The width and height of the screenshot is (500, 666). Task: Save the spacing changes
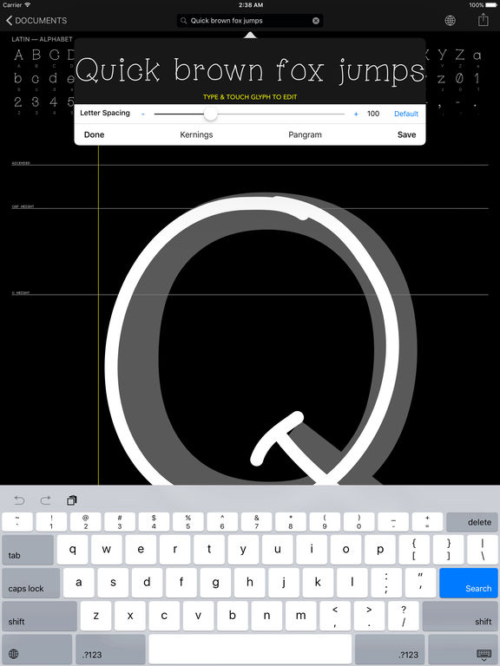click(x=406, y=134)
